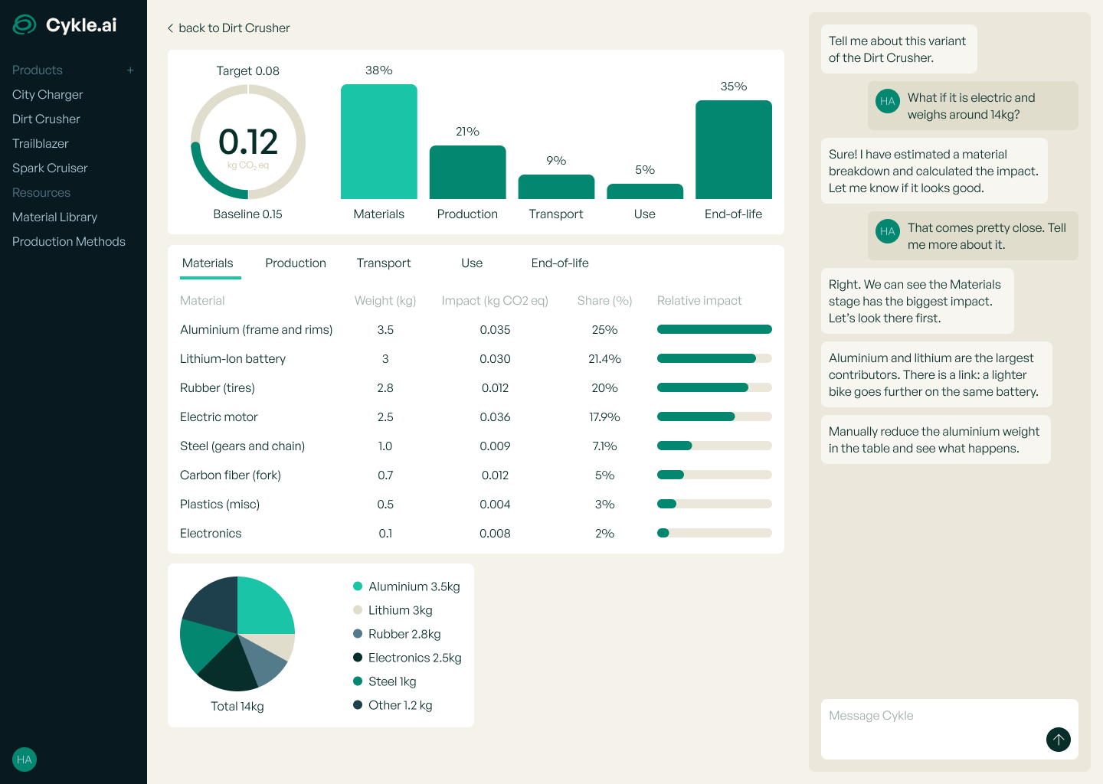This screenshot has height=784, width=1103.
Task: Select the End-of-life tab
Action: [x=560, y=263]
